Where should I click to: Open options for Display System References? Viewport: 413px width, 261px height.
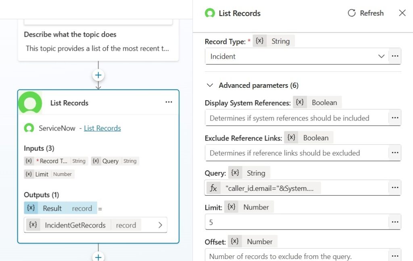(x=395, y=118)
